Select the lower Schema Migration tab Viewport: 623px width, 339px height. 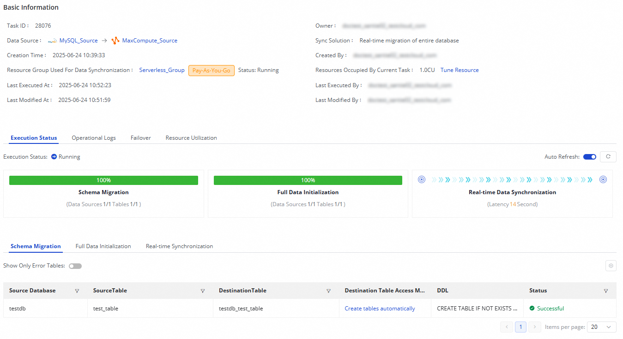[x=36, y=246]
